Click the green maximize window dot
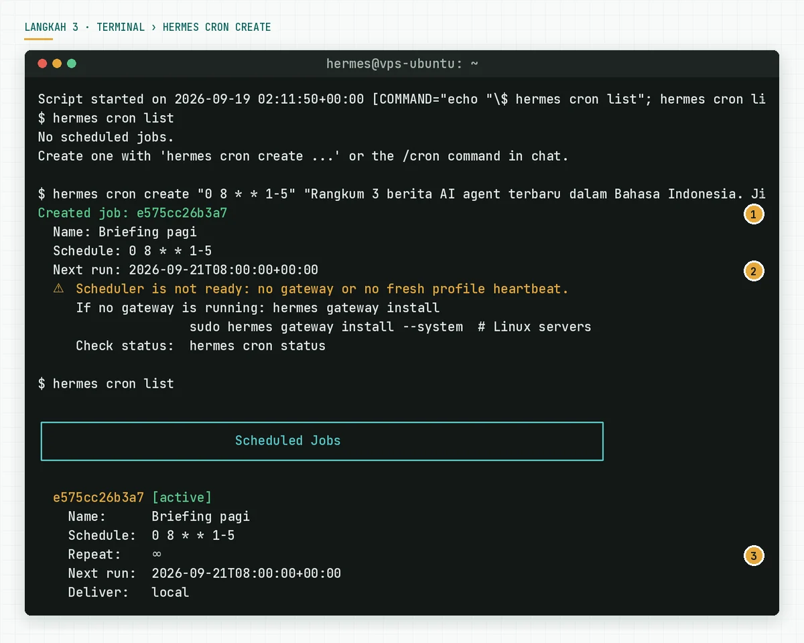 (72, 64)
